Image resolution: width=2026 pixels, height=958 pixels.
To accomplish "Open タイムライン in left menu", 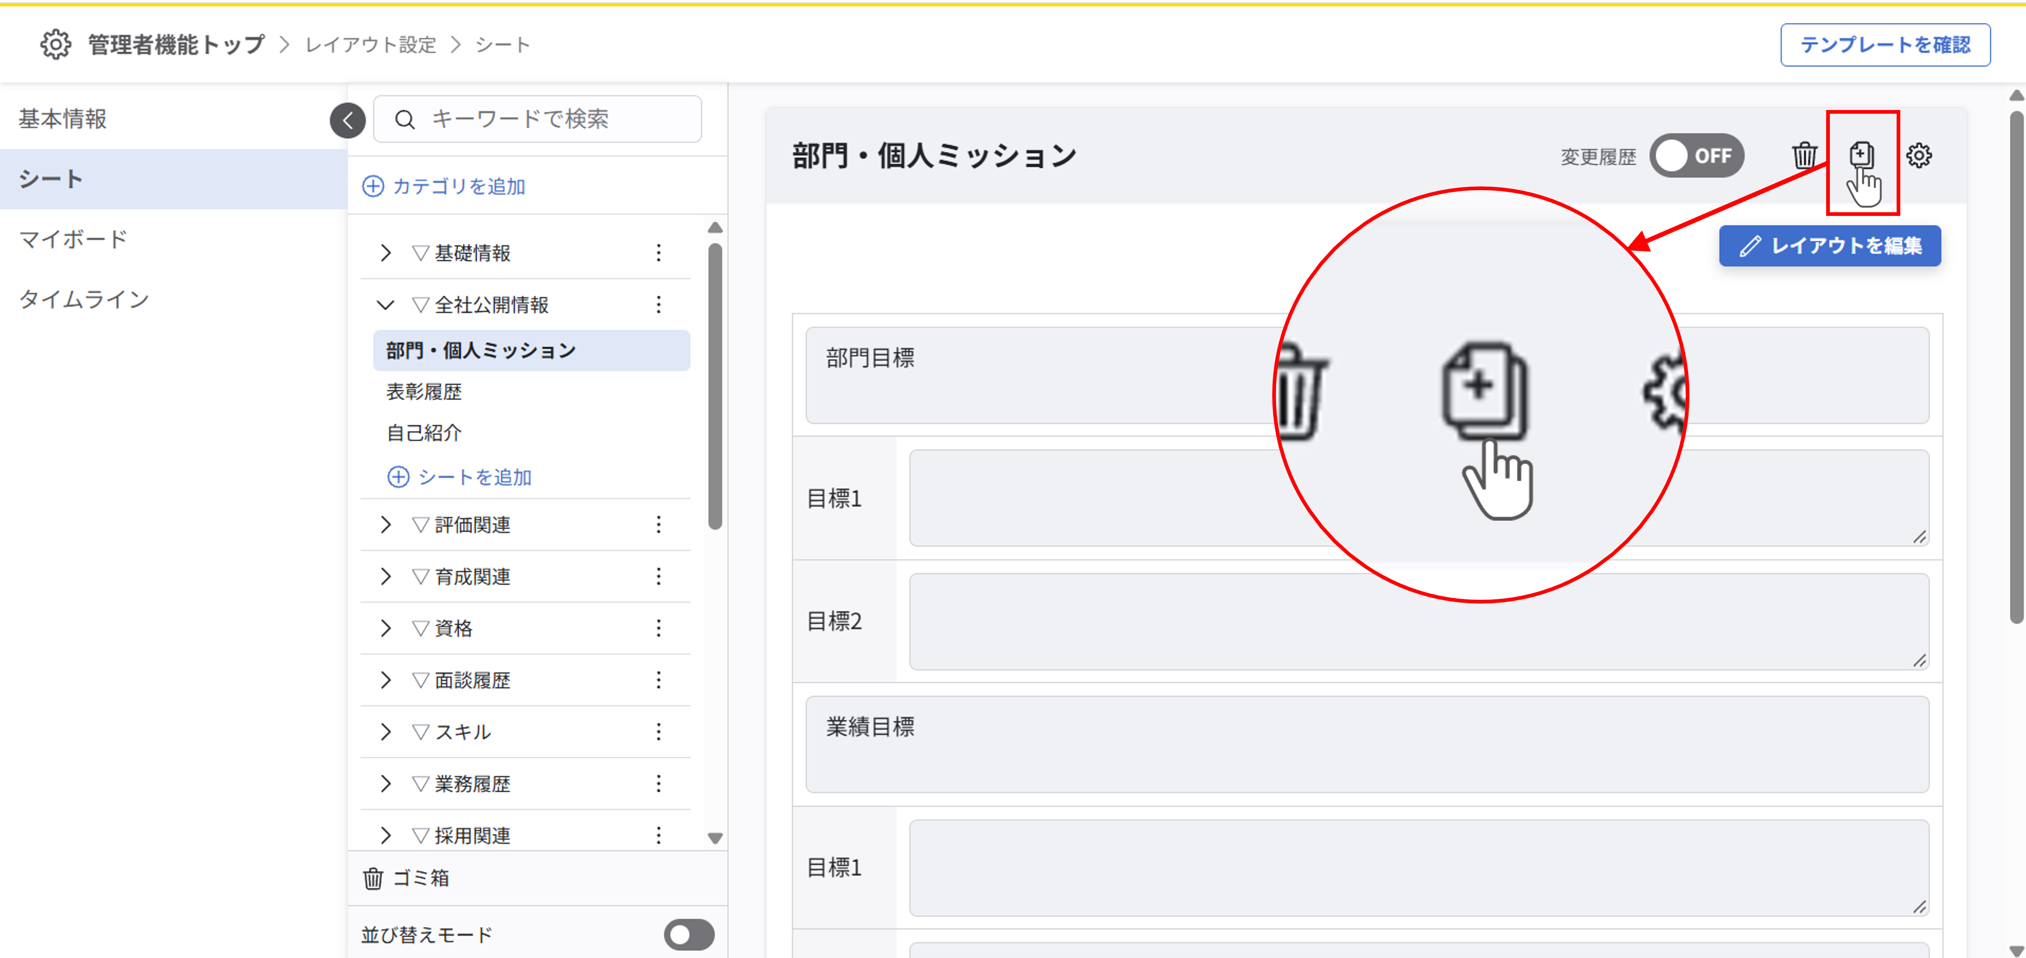I will (x=173, y=300).
